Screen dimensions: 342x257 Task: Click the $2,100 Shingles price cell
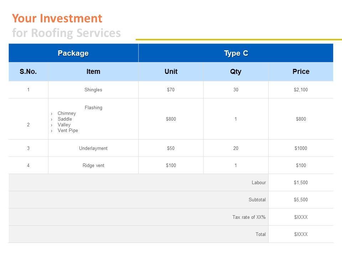pos(301,90)
